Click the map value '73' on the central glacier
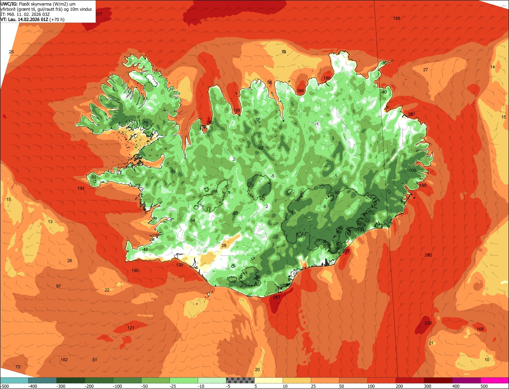The width and height of the screenshot is (509, 389). point(251,185)
